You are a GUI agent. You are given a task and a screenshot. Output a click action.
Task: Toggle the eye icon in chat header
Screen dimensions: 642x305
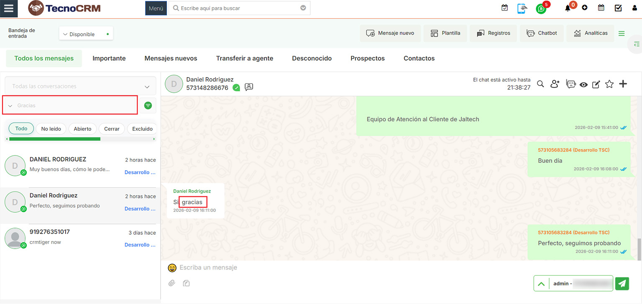pos(583,85)
